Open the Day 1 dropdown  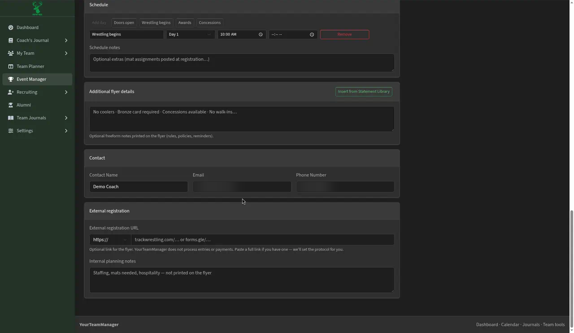191,35
